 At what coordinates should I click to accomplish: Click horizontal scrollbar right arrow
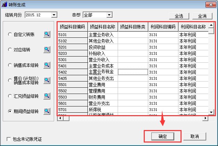(205, 118)
